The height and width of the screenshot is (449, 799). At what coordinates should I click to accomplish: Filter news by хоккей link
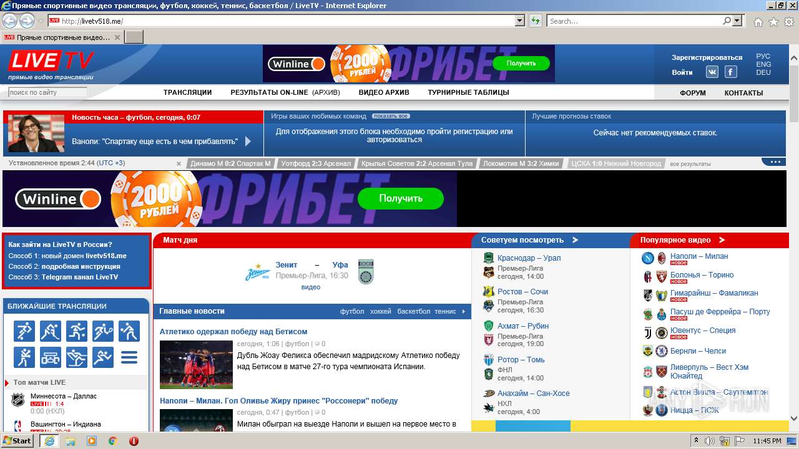pos(380,311)
